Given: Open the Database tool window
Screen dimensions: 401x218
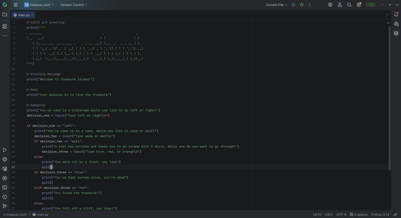Looking at the screenshot, I should pos(396,33).
